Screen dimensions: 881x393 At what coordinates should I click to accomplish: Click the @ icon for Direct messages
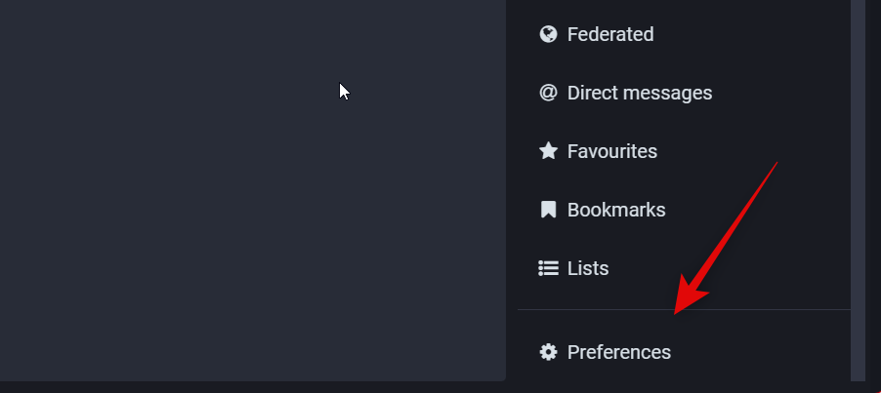point(548,93)
